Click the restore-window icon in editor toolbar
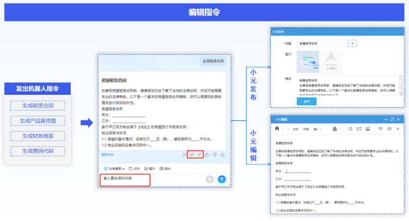 click(x=389, y=128)
